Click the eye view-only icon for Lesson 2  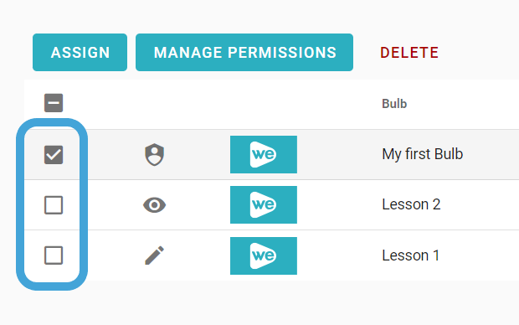(x=155, y=205)
